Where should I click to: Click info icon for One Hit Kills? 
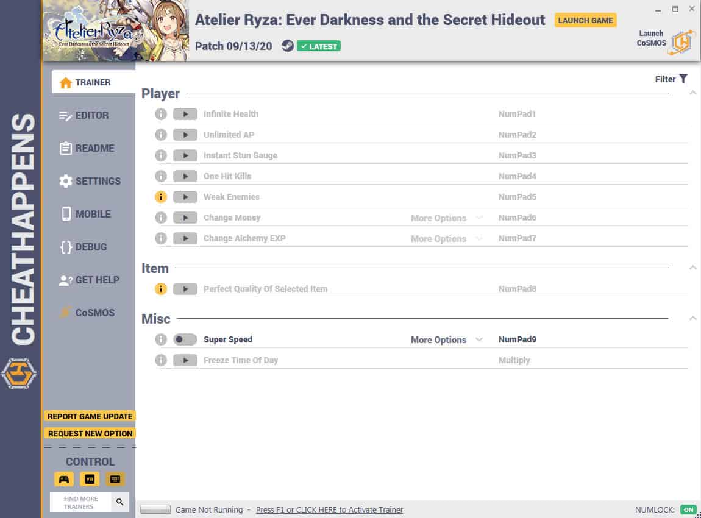(x=161, y=176)
